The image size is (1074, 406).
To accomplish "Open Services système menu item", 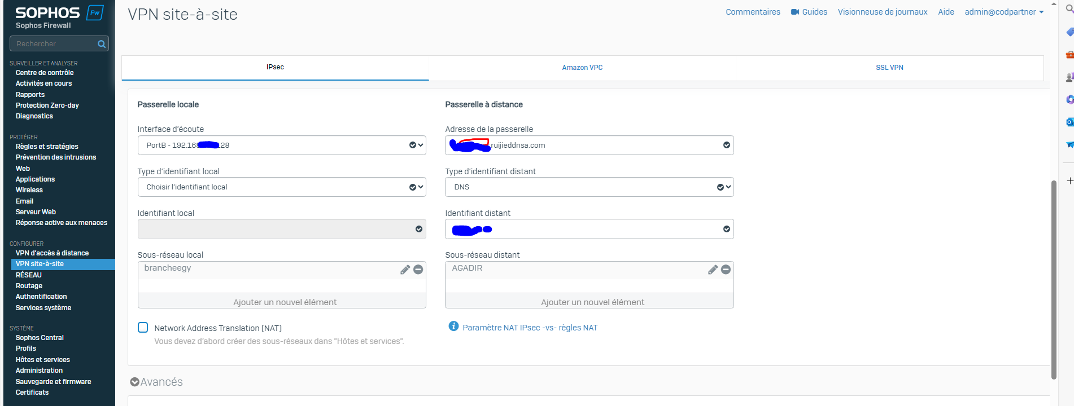I will (43, 308).
